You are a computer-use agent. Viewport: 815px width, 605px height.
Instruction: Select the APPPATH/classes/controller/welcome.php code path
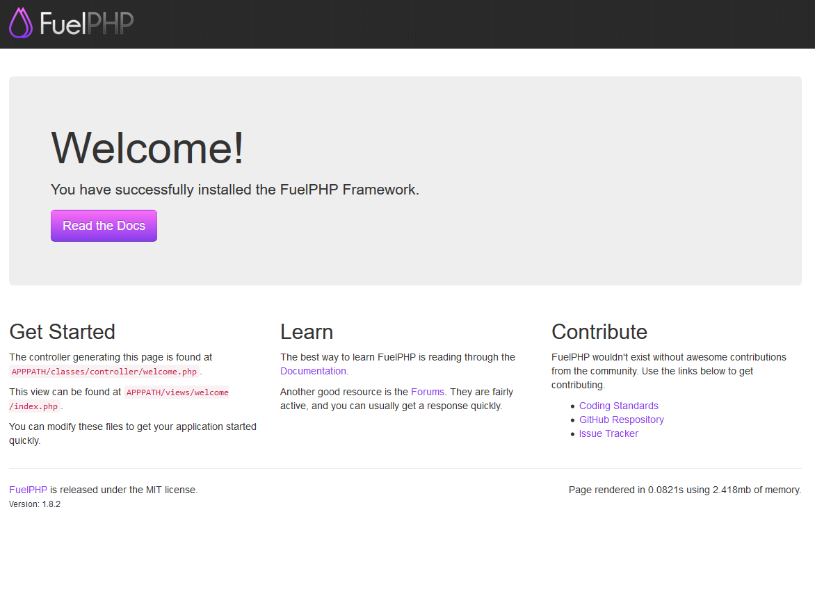click(104, 372)
